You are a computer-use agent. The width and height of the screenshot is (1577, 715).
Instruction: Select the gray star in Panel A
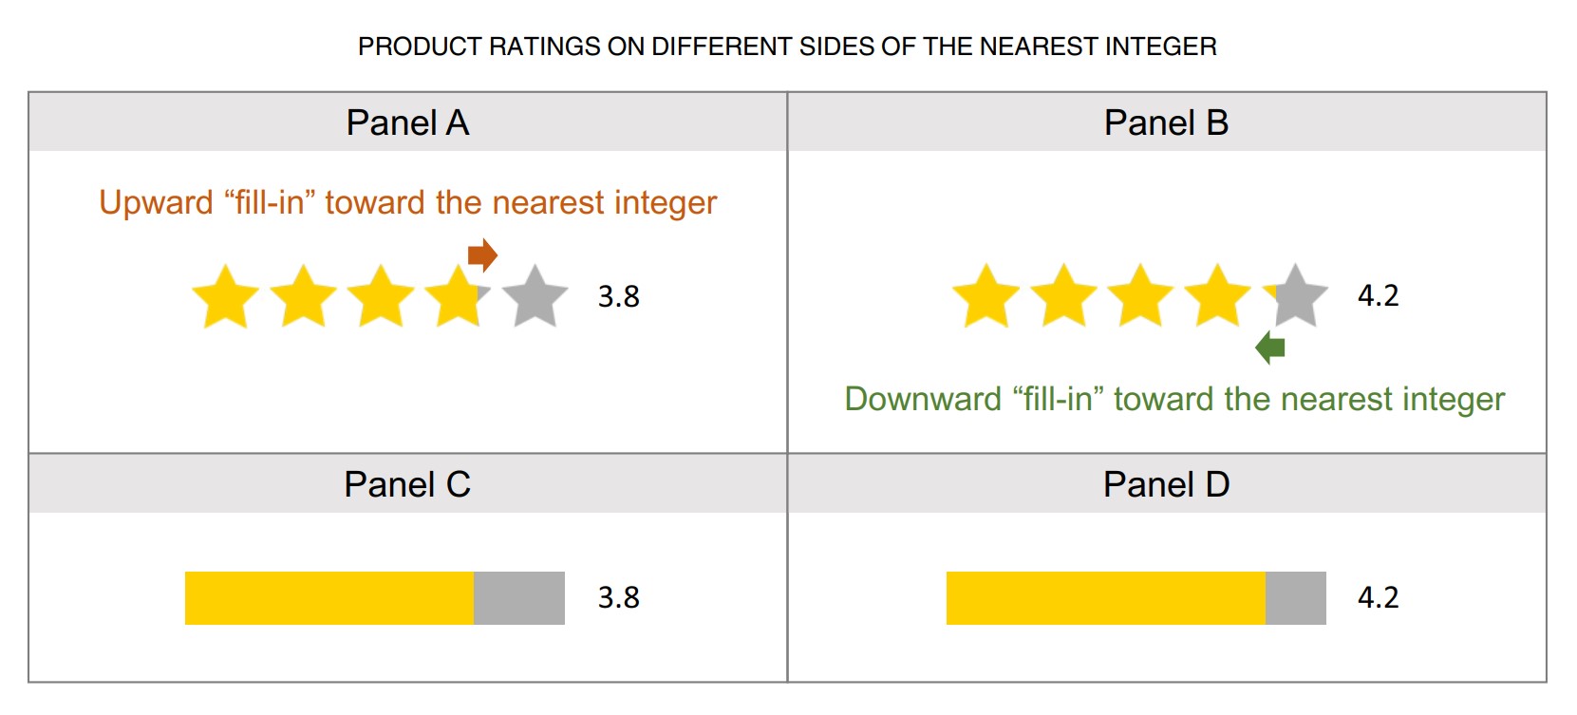coord(535,298)
